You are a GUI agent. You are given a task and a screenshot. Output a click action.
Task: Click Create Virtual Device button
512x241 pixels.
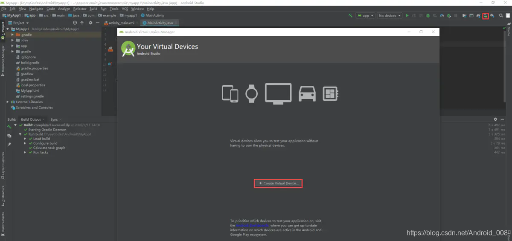(x=278, y=183)
